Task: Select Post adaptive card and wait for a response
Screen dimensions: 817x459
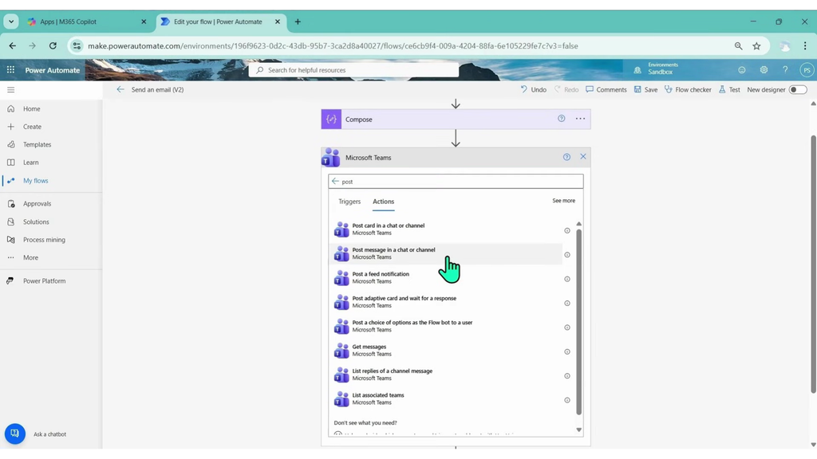Action: click(x=445, y=302)
